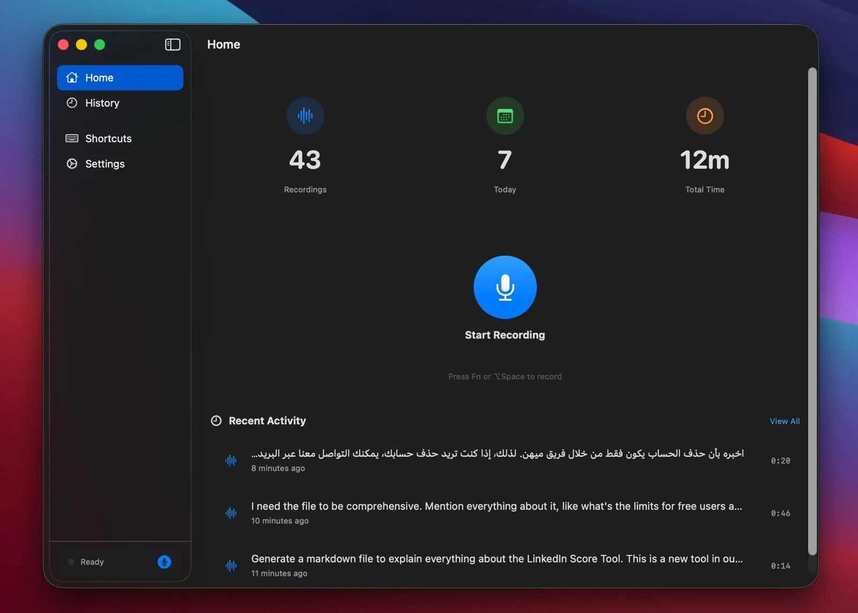Open the full recording history via View All
The height and width of the screenshot is (613, 858).
(x=784, y=421)
